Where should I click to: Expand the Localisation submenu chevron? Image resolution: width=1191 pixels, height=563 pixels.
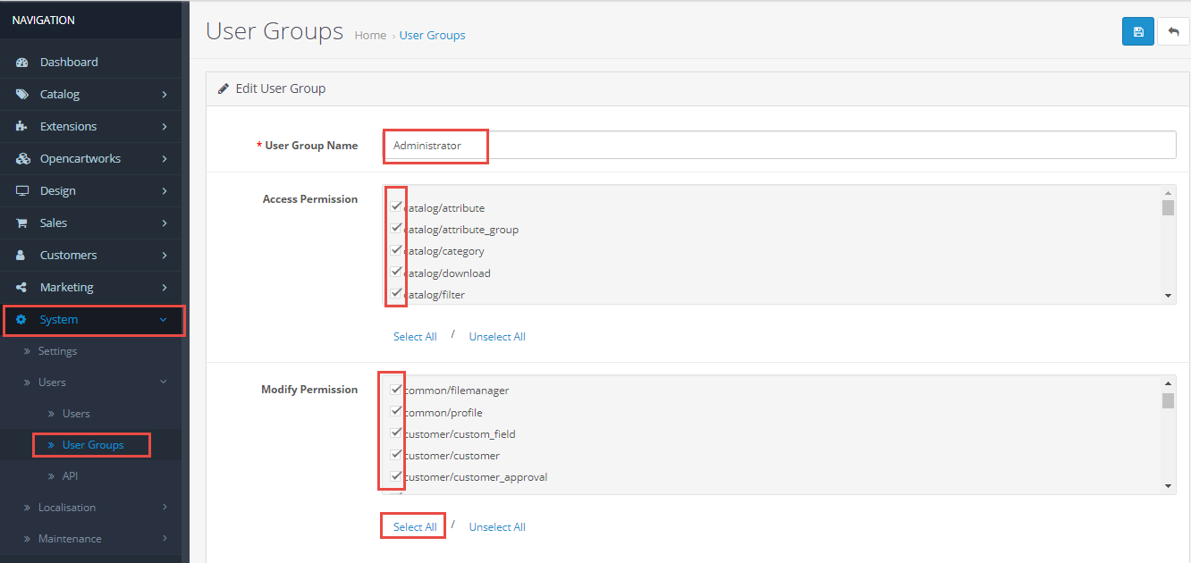(165, 508)
